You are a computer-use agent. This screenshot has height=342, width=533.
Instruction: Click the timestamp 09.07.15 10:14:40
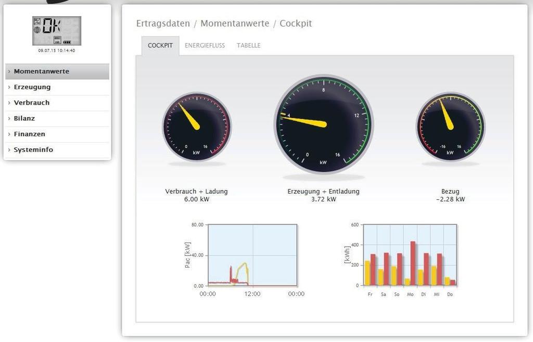[56, 50]
